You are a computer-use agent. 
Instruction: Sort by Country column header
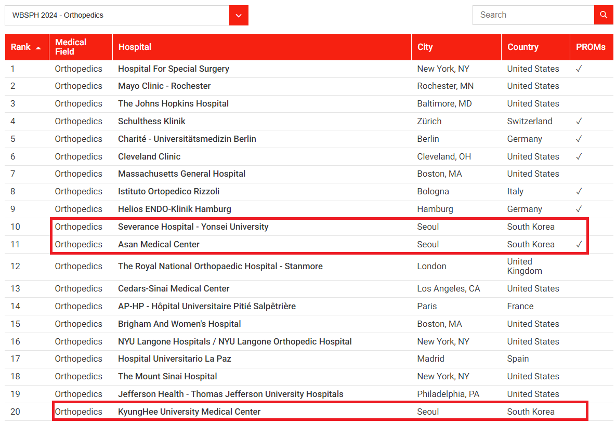pyautogui.click(x=535, y=47)
